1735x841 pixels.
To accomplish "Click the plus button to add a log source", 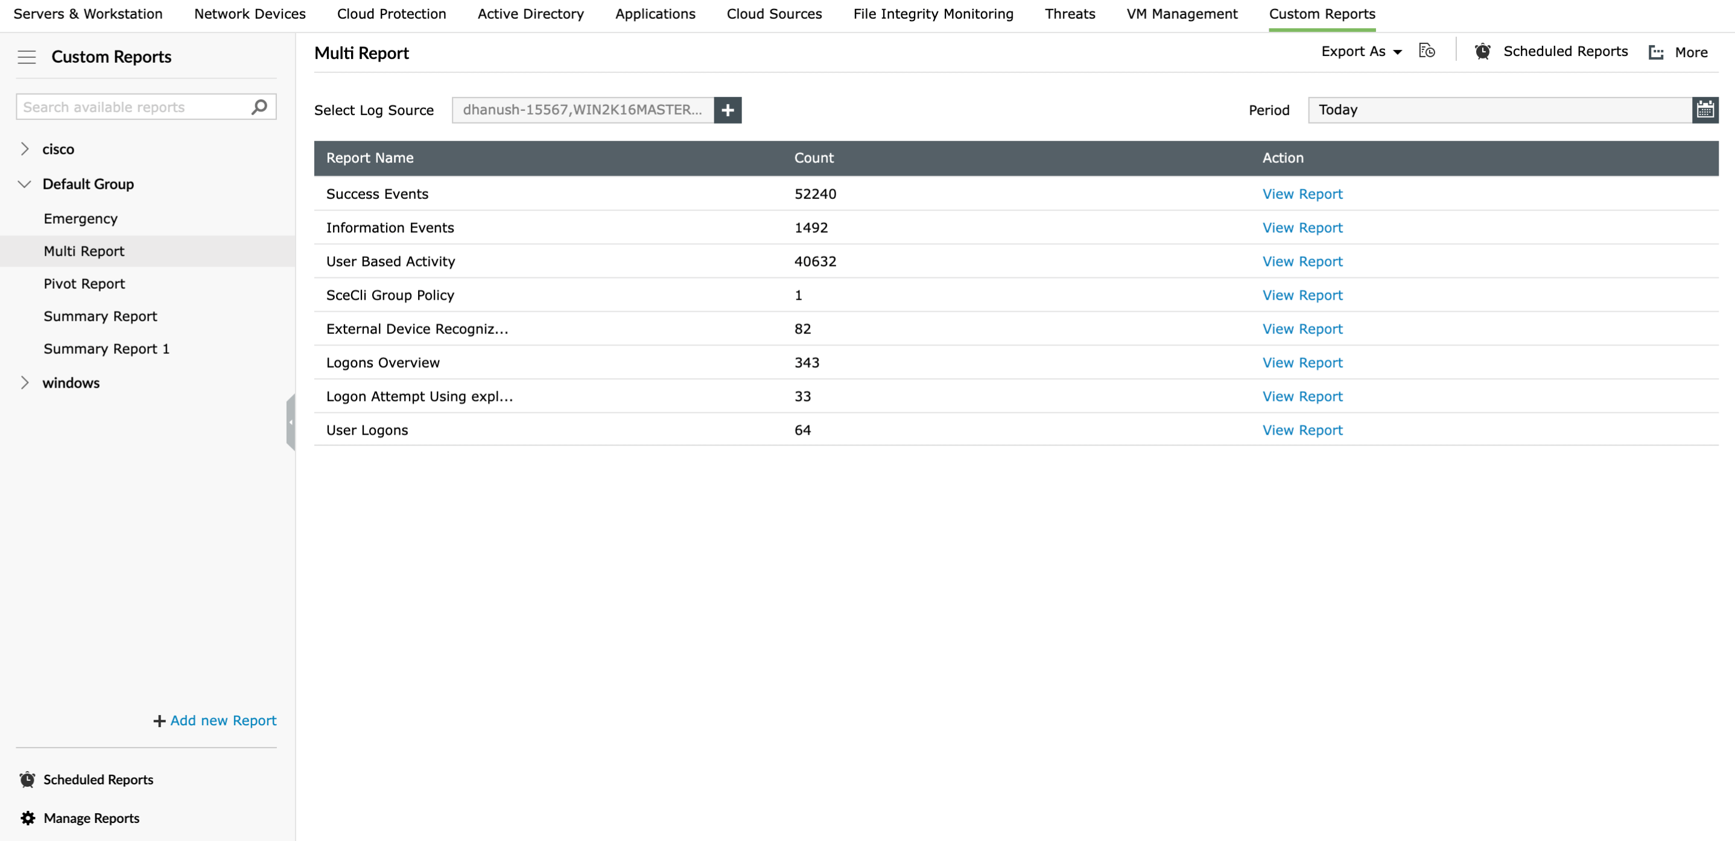I will coord(728,110).
